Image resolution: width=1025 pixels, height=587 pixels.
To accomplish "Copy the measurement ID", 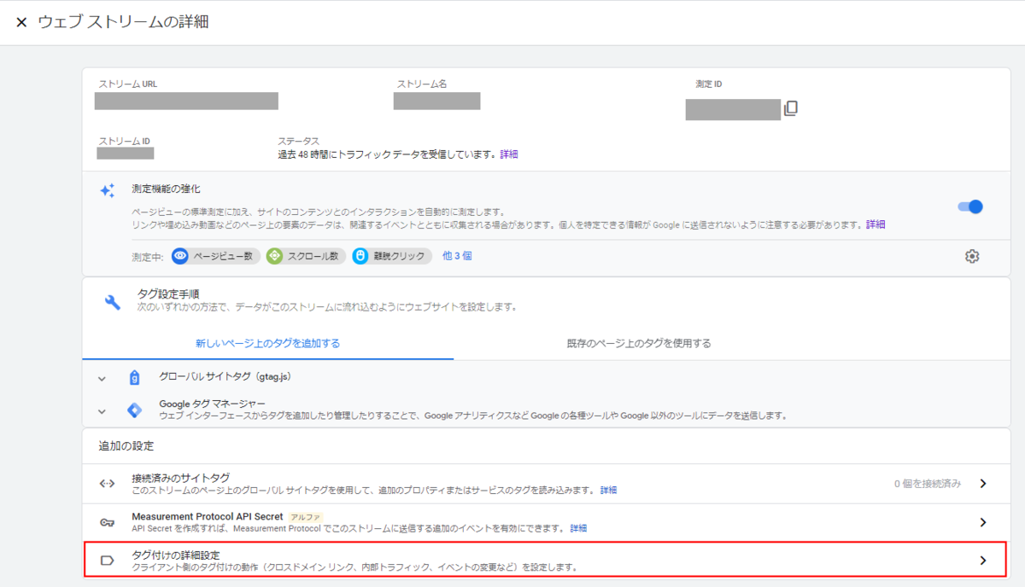I will pyautogui.click(x=791, y=108).
